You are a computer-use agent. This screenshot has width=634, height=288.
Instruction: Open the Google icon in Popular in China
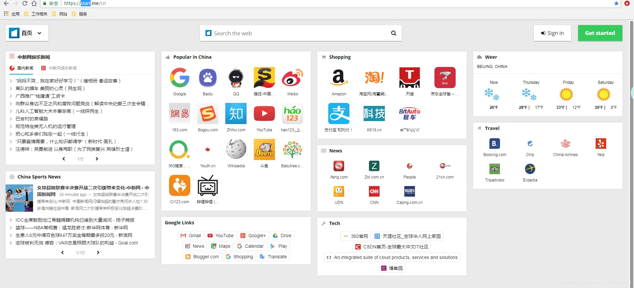(180, 78)
